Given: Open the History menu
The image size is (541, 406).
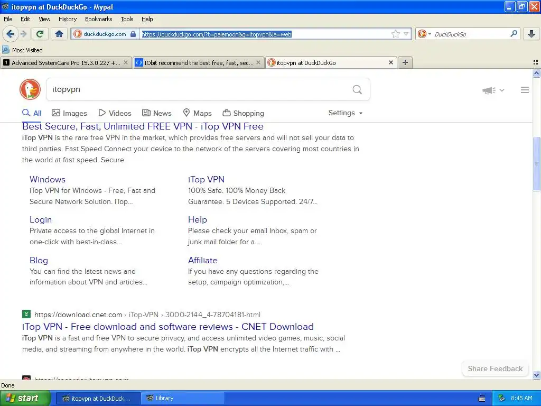Looking at the screenshot, I should pyautogui.click(x=67, y=19).
